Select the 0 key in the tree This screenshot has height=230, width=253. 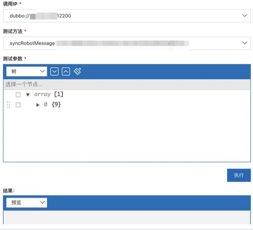pos(46,104)
